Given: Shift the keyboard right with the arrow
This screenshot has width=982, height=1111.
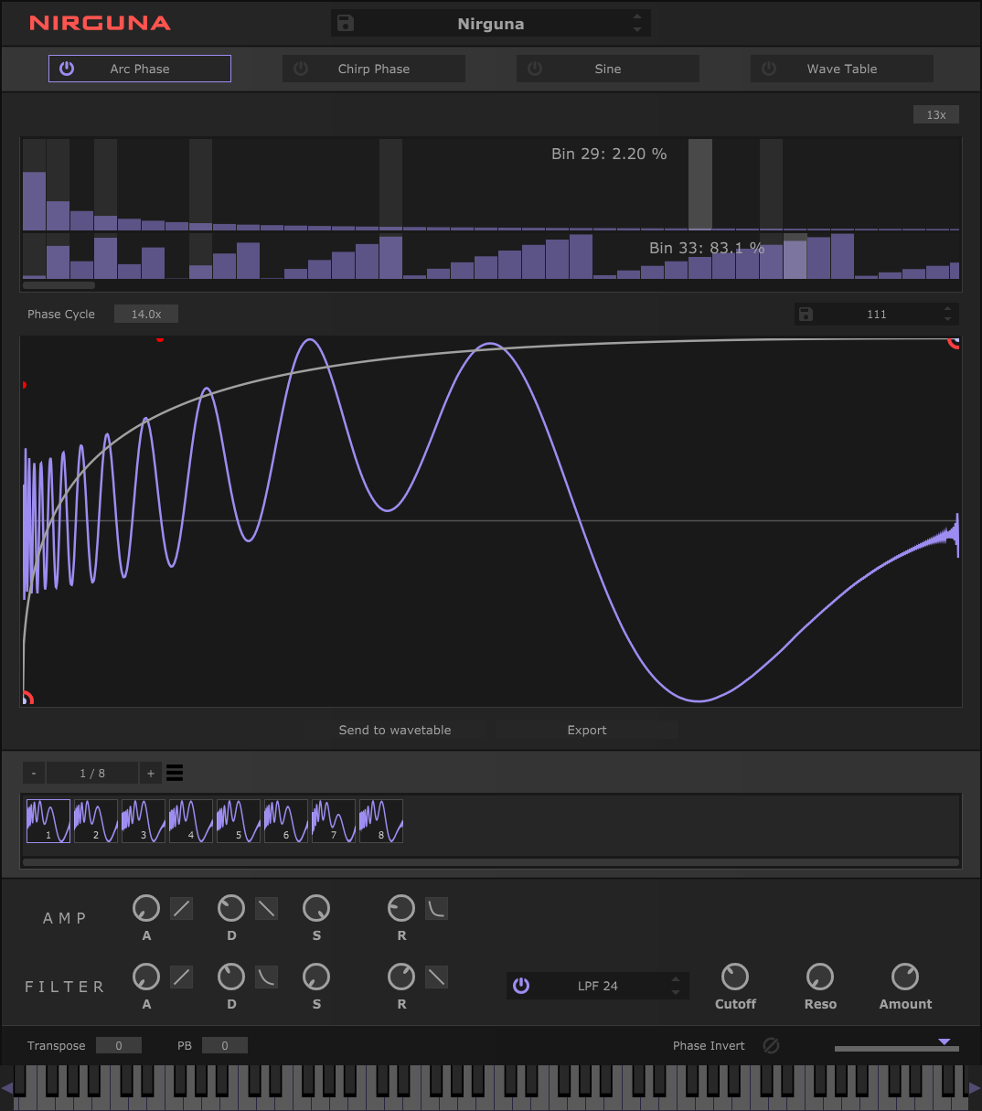Looking at the screenshot, I should pos(975,1087).
